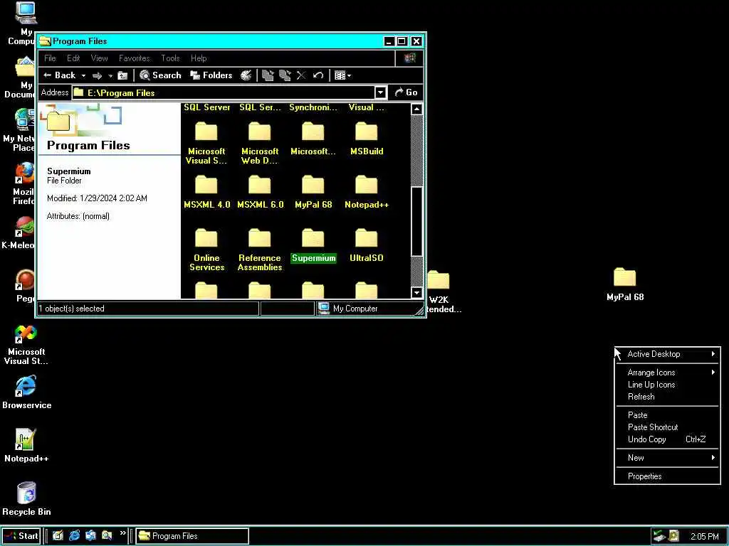The height and width of the screenshot is (546, 729).
Task: Click Program Files taskbar button
Action: (192, 535)
